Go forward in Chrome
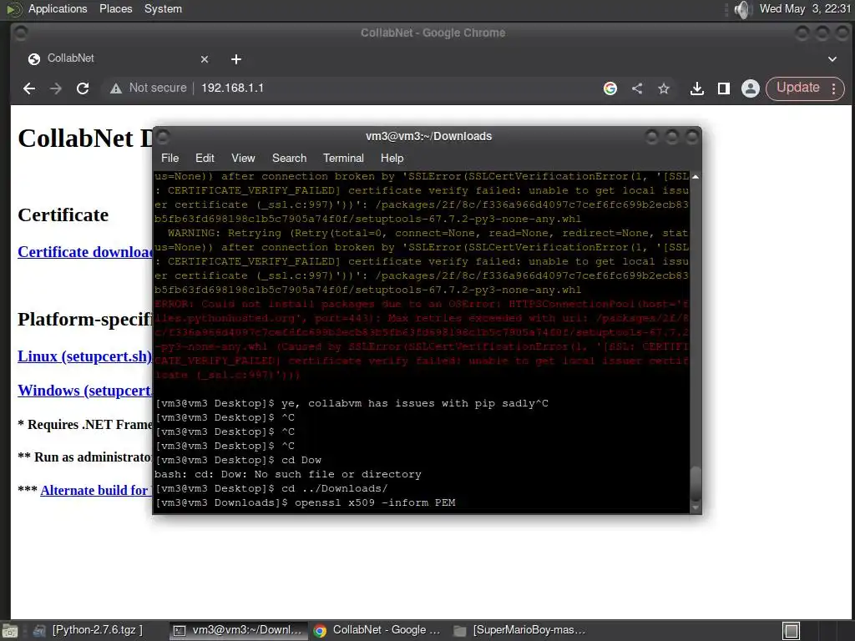This screenshot has height=641, width=855. coord(56,88)
